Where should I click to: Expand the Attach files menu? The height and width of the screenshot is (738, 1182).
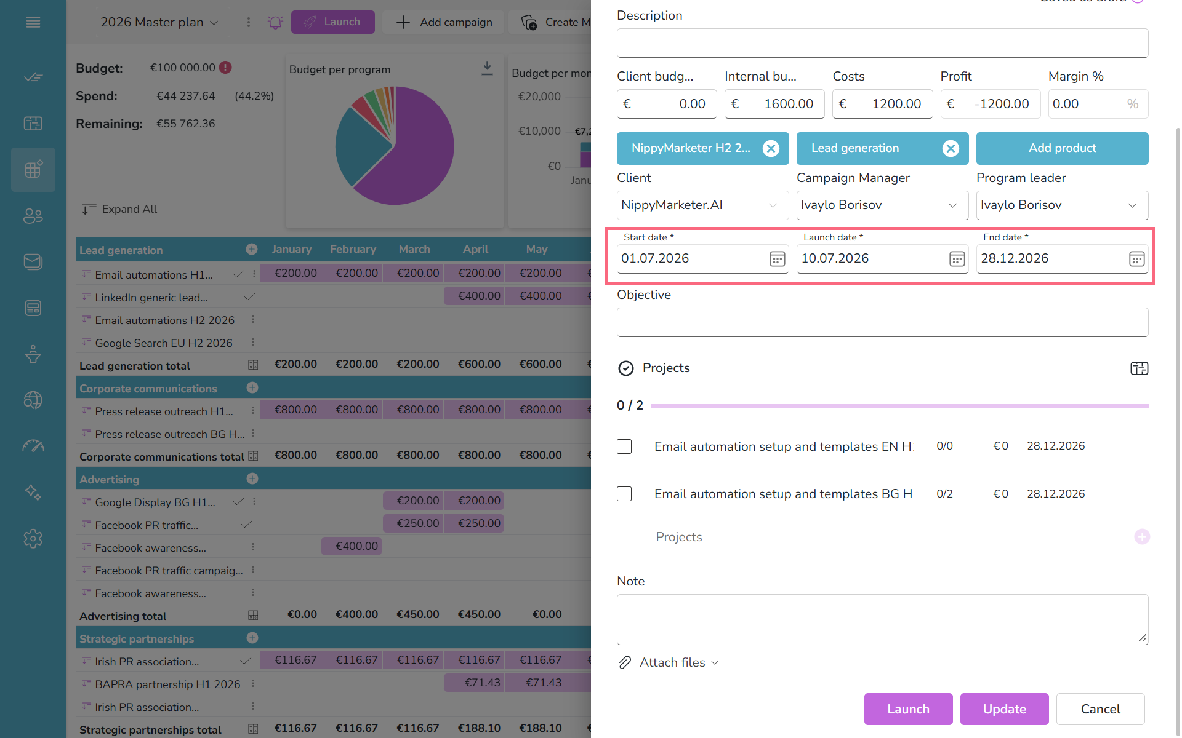point(669,662)
